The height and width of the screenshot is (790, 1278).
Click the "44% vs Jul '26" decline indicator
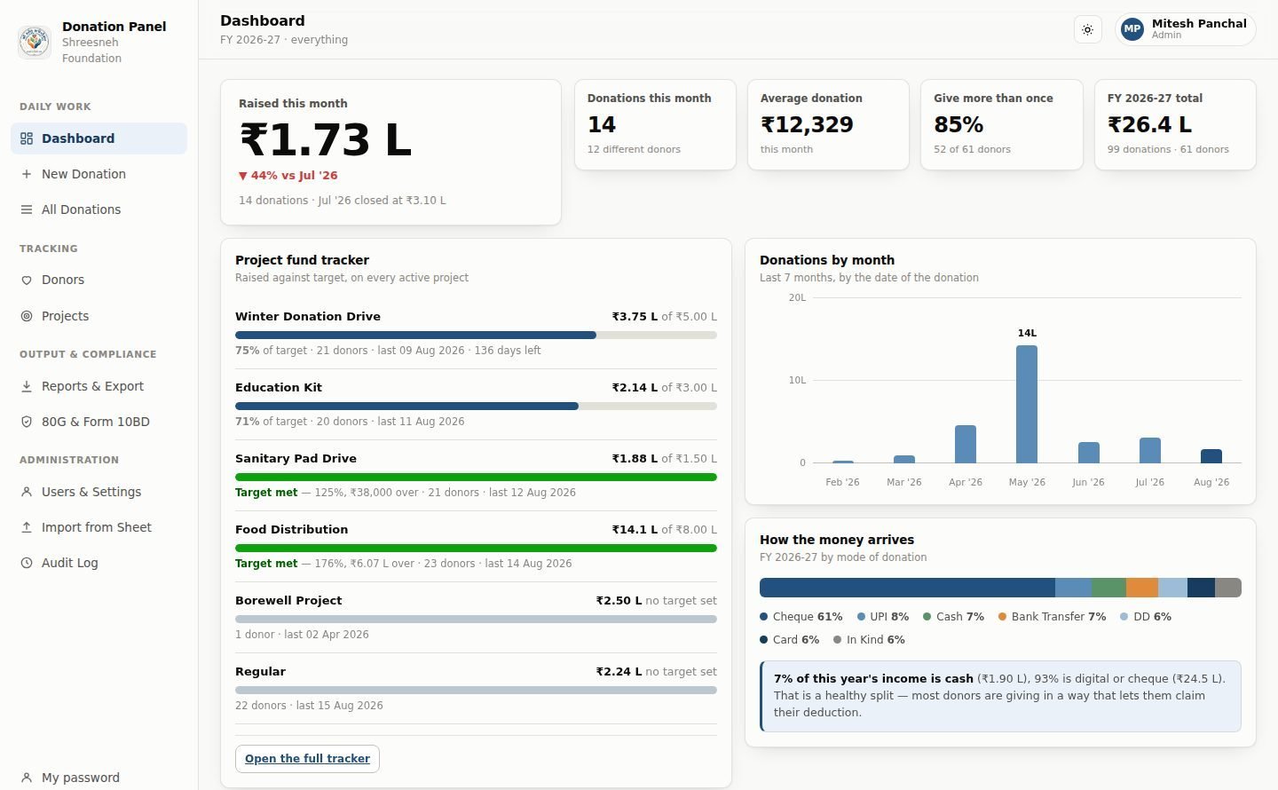288,176
